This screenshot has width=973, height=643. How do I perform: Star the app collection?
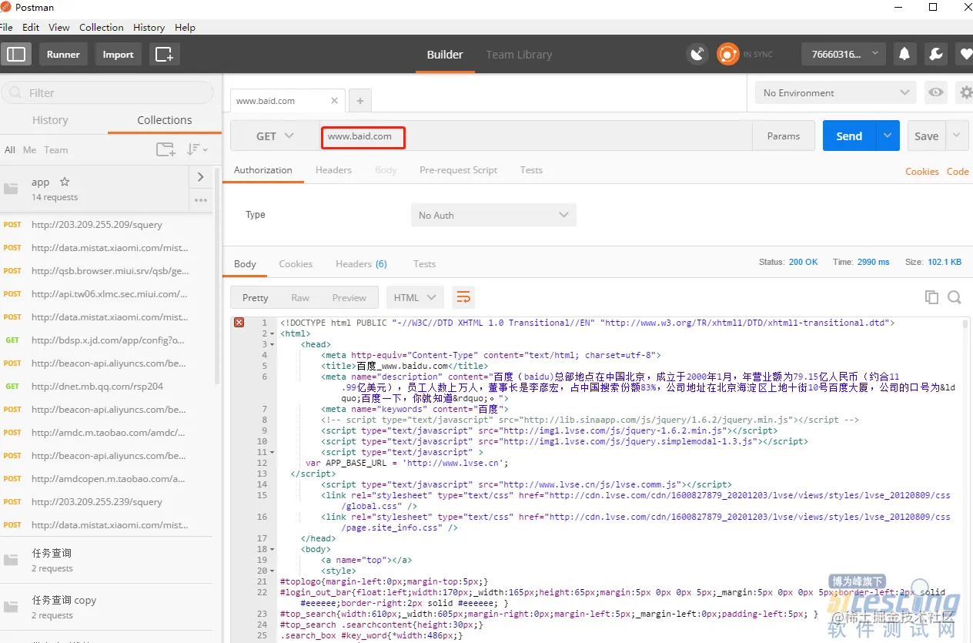coord(65,182)
